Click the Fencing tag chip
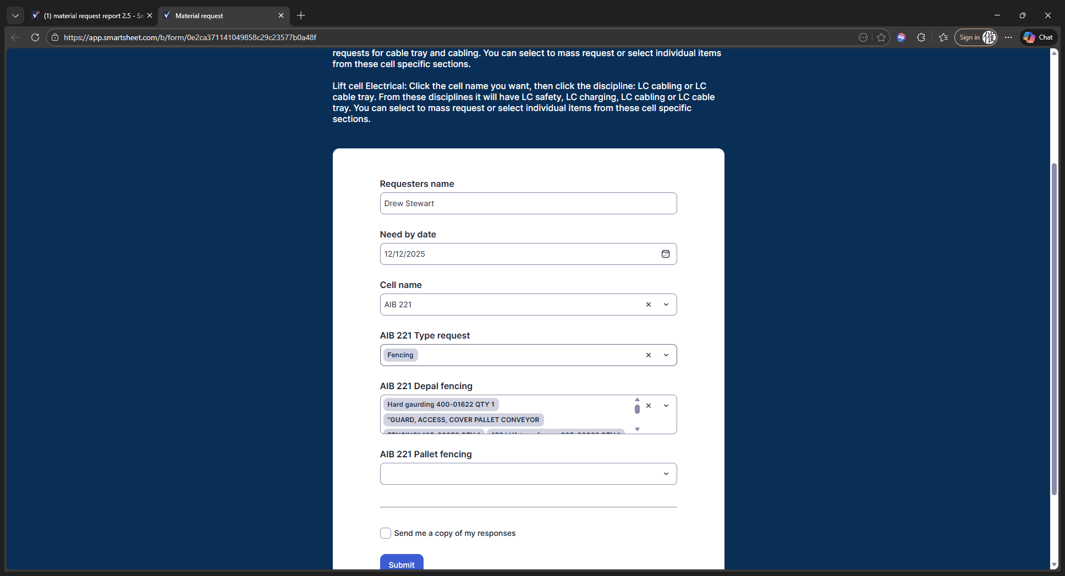This screenshot has width=1065, height=576. pyautogui.click(x=400, y=355)
